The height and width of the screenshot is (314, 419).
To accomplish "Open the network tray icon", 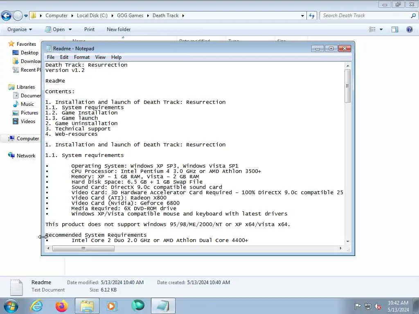I will pos(368,306).
